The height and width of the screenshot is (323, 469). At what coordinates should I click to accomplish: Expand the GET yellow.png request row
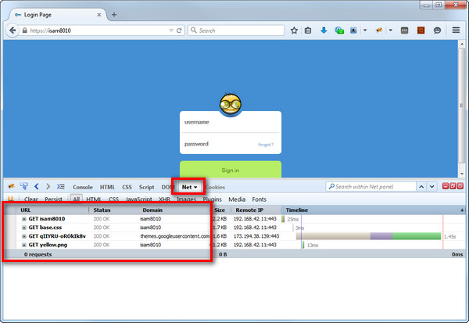tap(24, 245)
